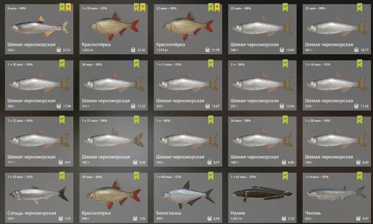Click the yellow star ribbon on the 1,602 кг Краснопёрка card
This screenshot has height=224, width=373.
pyautogui.click(x=143, y=7)
